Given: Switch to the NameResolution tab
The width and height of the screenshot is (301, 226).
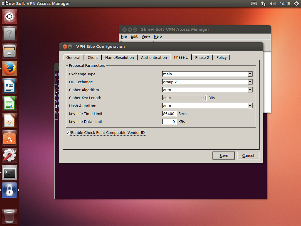Looking at the screenshot, I should click(119, 57).
